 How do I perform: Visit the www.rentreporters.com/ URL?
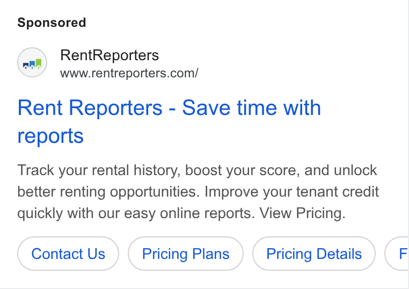tap(129, 74)
